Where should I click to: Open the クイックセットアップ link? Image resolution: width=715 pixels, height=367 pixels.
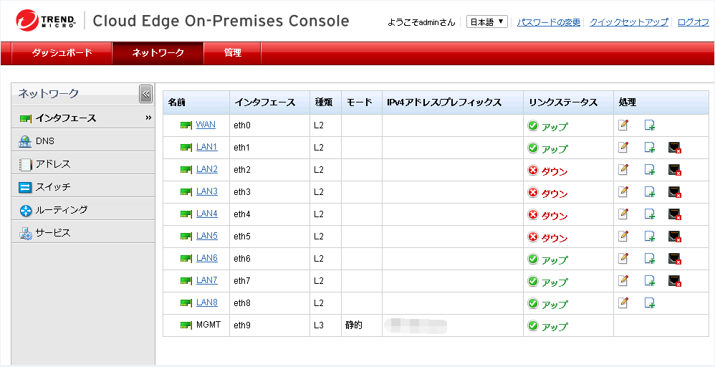[x=628, y=22]
